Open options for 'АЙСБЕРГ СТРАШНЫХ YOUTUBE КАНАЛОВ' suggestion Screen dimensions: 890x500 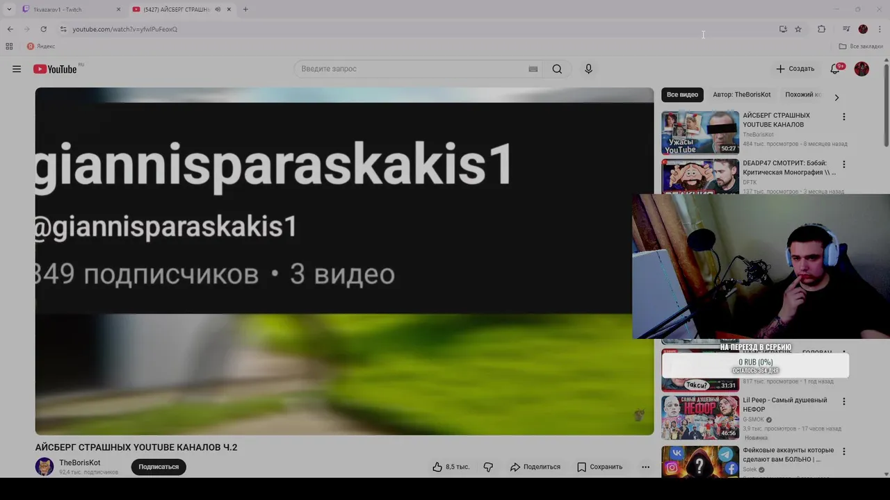[844, 117]
